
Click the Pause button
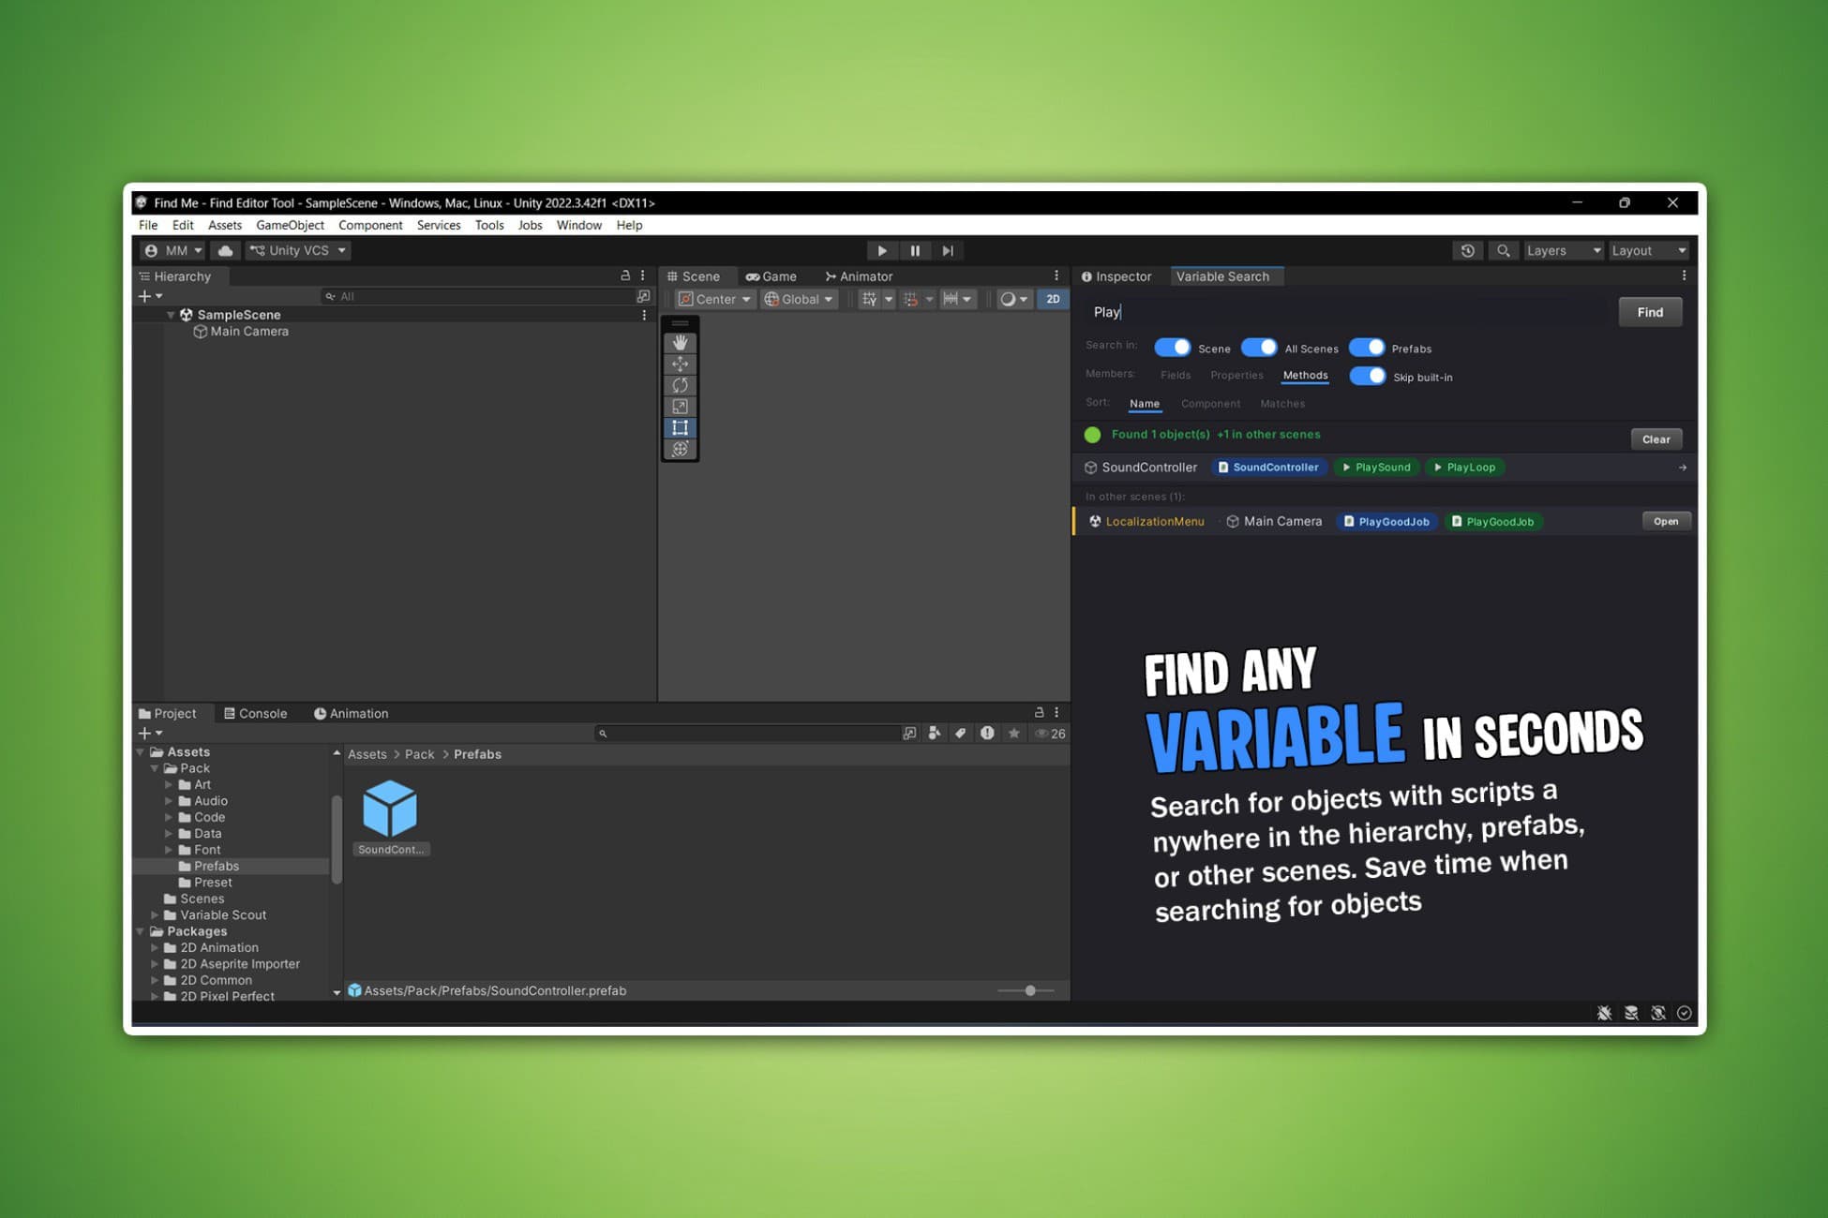pos(915,250)
